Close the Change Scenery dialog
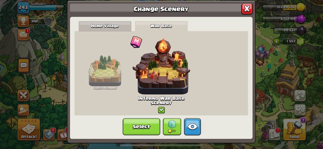Viewport: 323px width, 149px height. pos(247,9)
